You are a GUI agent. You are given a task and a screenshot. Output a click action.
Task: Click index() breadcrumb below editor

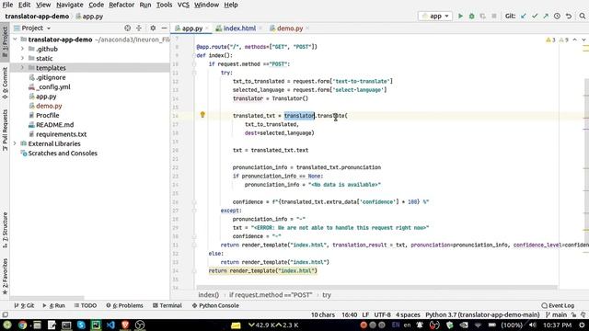coord(209,295)
